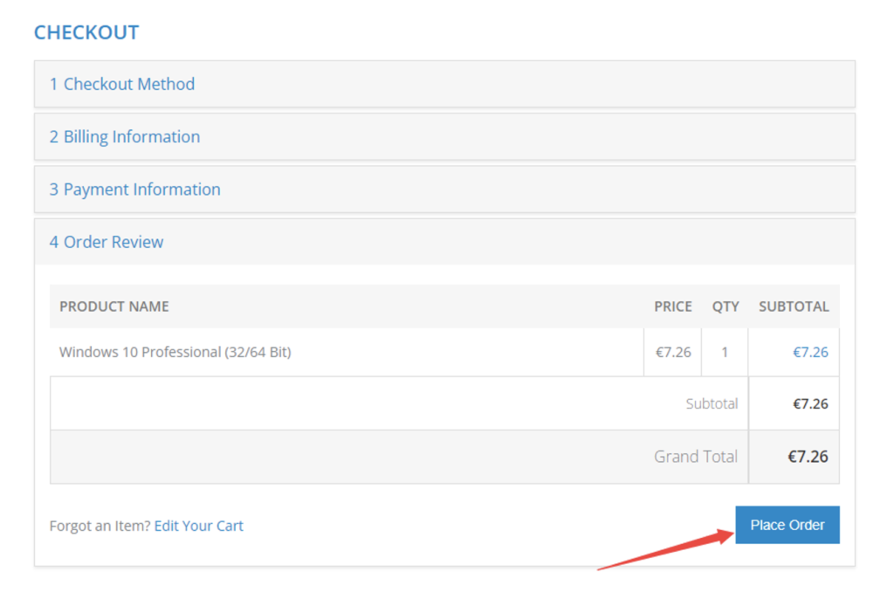The width and height of the screenshot is (894, 599).
Task: Click the CHECKOUT page heading
Action: (x=86, y=32)
